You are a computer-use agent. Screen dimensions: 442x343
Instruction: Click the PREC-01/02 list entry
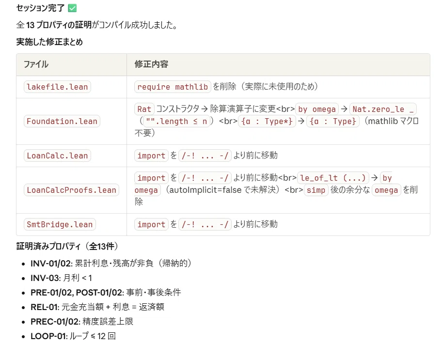point(82,321)
